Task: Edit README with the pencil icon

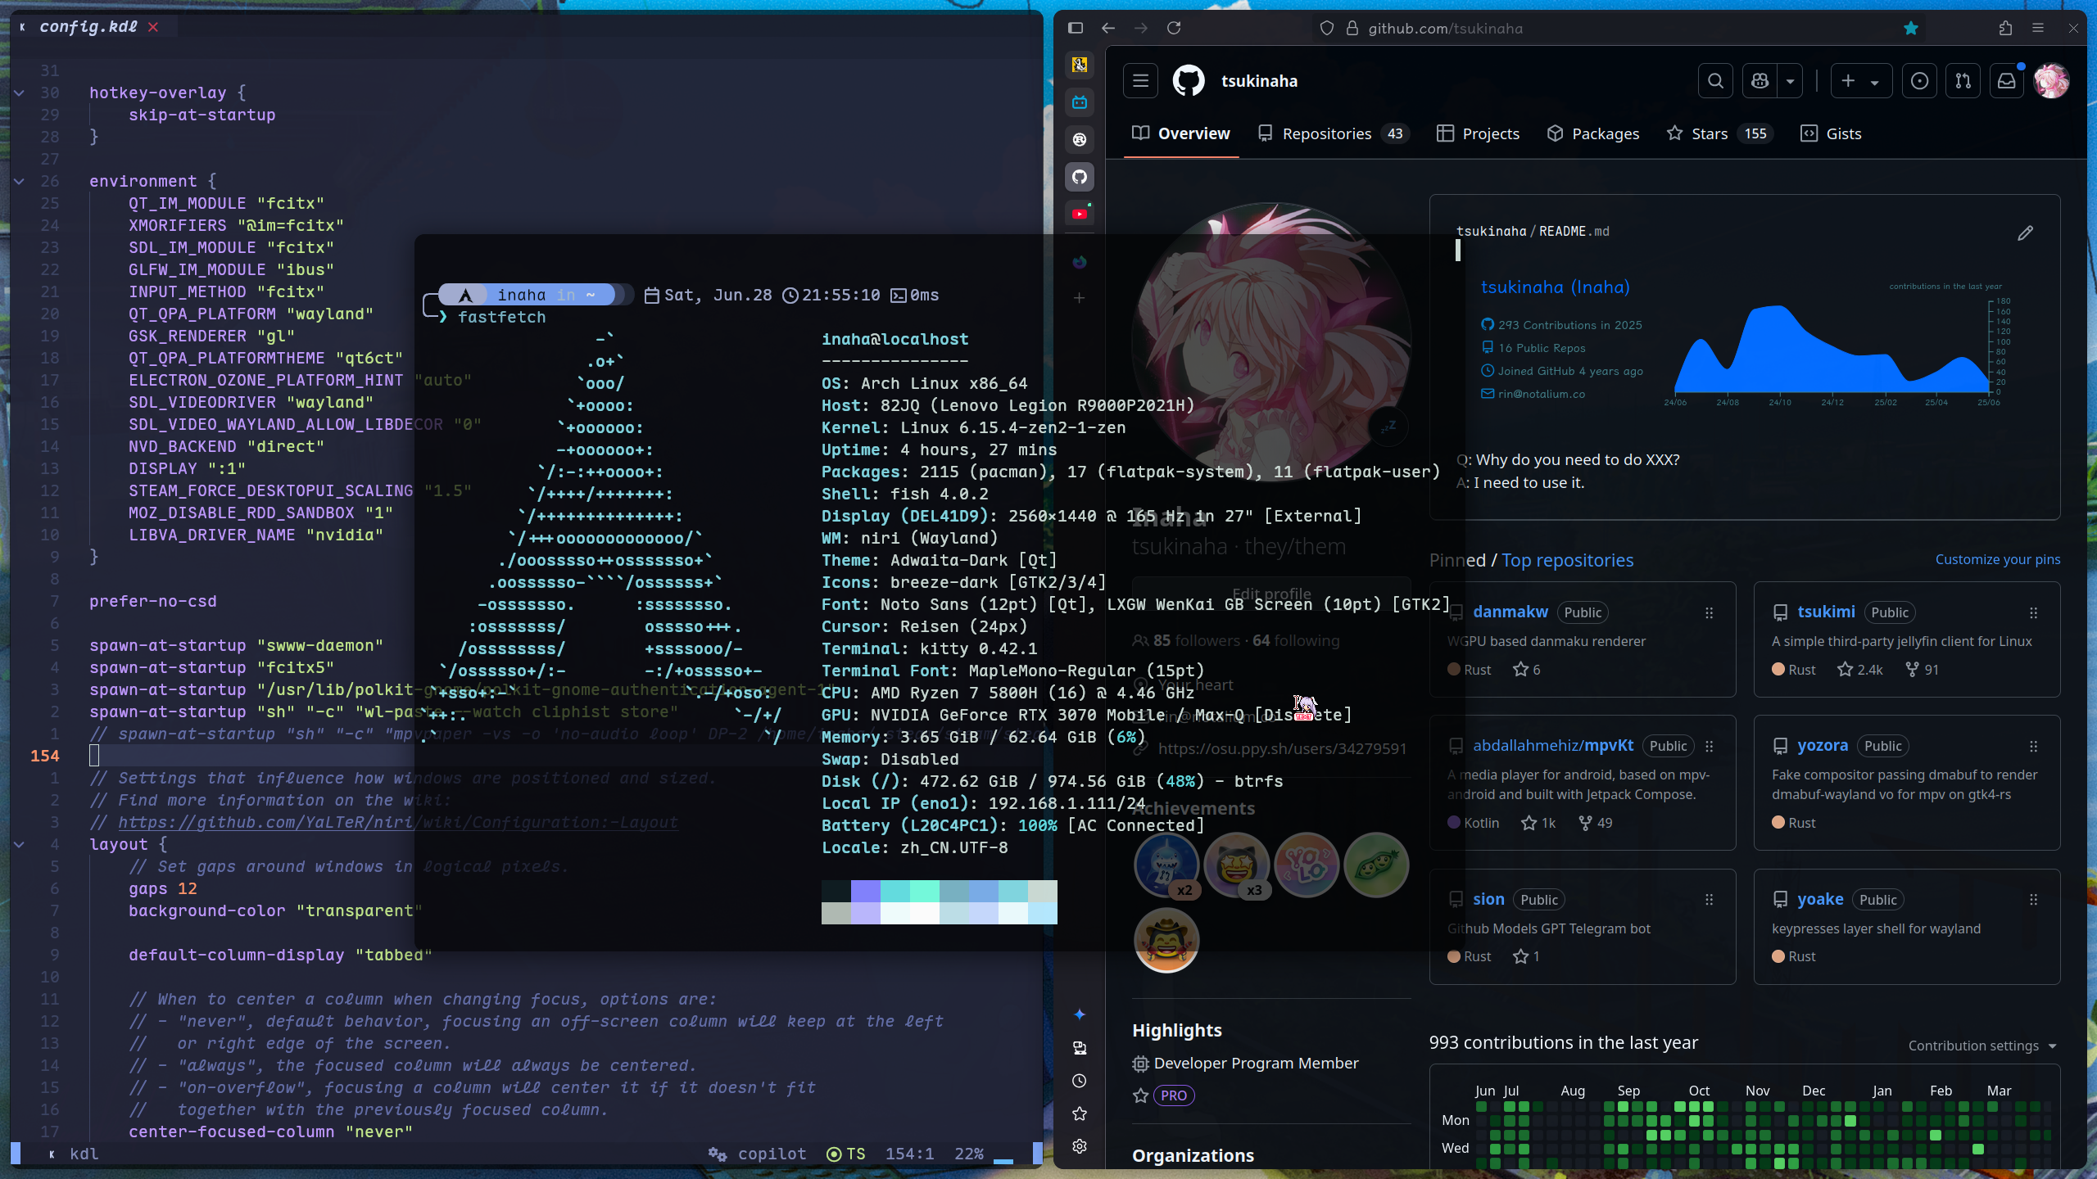Action: 2025,233
